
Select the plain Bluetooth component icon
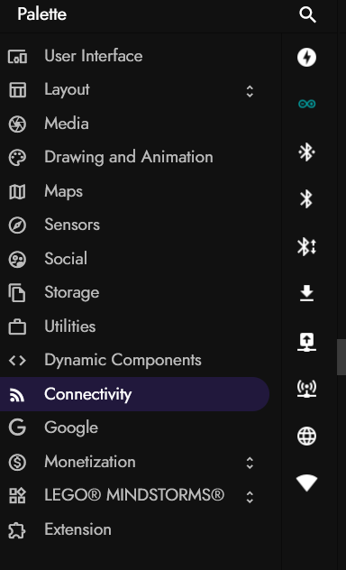pos(306,198)
